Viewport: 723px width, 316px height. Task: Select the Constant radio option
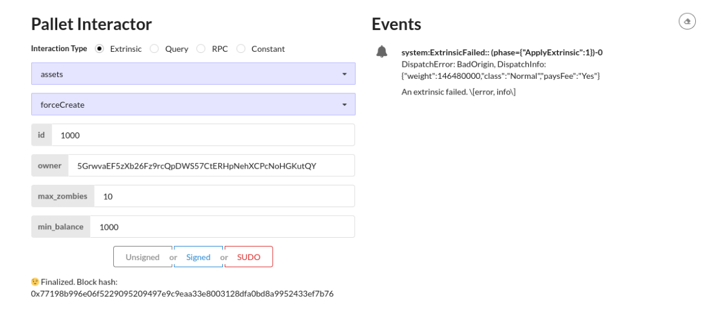tap(241, 49)
